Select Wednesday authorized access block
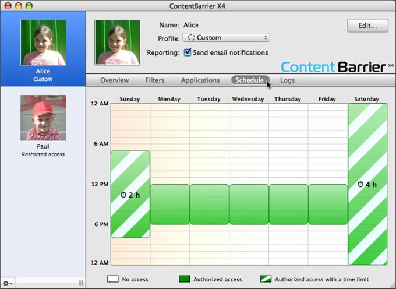 [x=249, y=205]
